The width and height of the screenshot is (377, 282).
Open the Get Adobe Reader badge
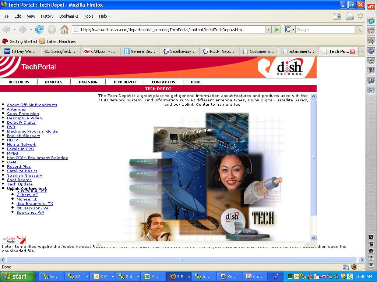point(14,240)
